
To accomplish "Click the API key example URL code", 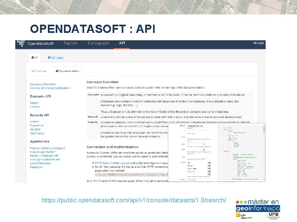I will point(132,175).
